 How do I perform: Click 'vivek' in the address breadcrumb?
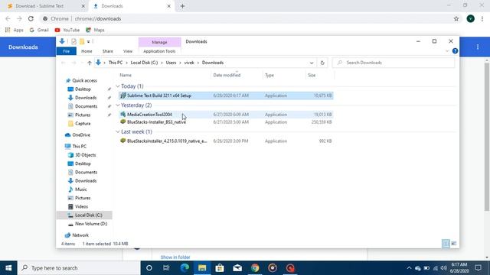pos(189,63)
